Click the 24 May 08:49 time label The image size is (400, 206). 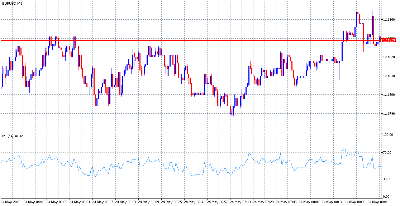379,202
